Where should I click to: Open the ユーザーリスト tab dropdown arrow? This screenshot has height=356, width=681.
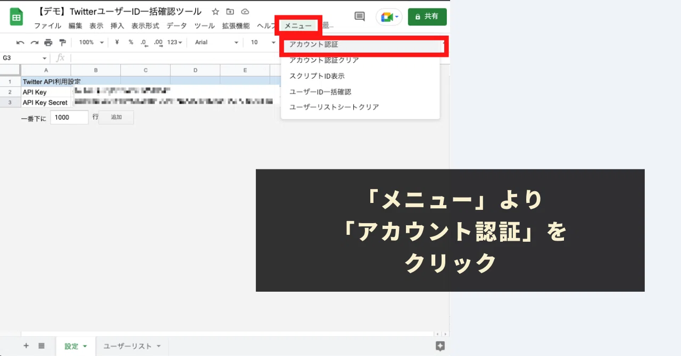[159, 346]
